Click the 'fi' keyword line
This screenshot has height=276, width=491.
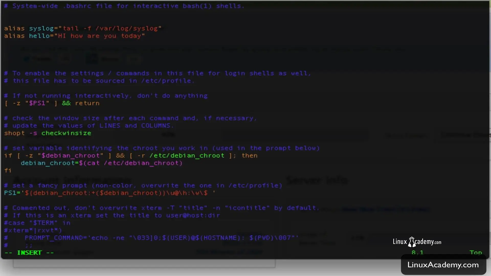[x=8, y=170]
